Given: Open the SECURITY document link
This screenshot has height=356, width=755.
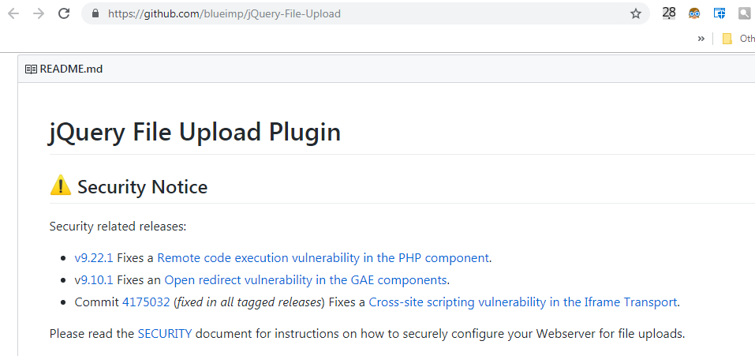Looking at the screenshot, I should click(x=165, y=333).
